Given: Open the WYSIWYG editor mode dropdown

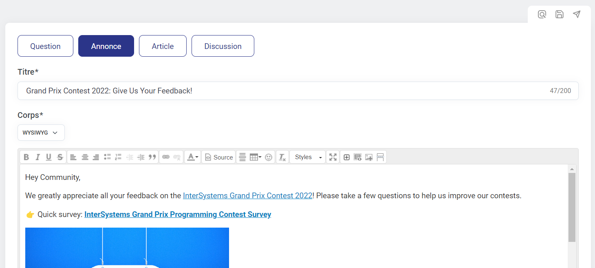Looking at the screenshot, I should pos(41,133).
